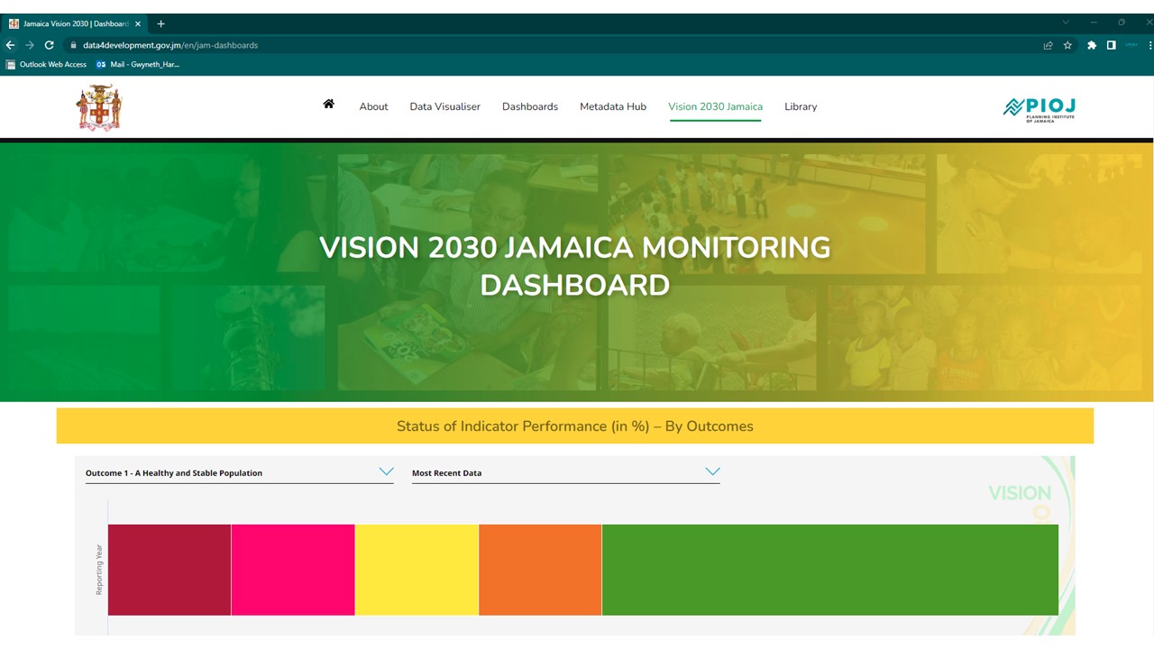Image resolution: width=1154 pixels, height=649 pixels.
Task: Select the Jamaica coat of arms logo
Action: click(98, 106)
